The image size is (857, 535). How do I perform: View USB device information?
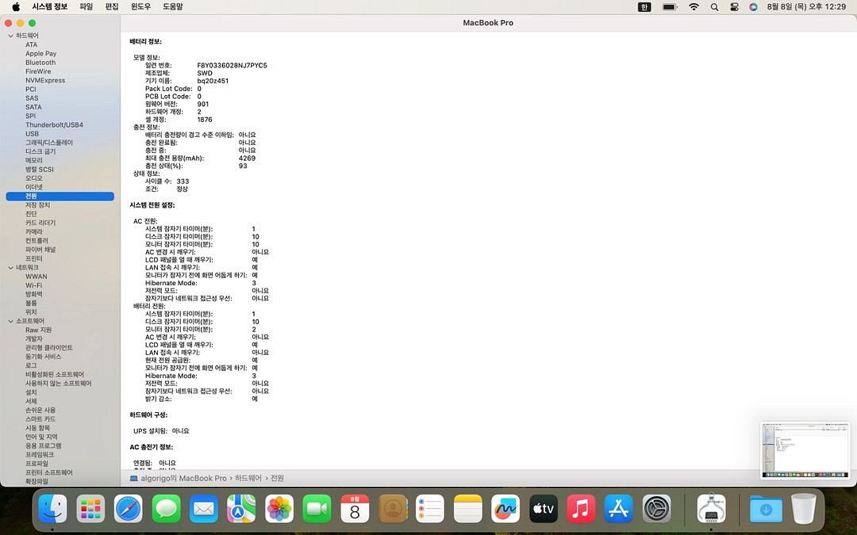click(x=33, y=134)
